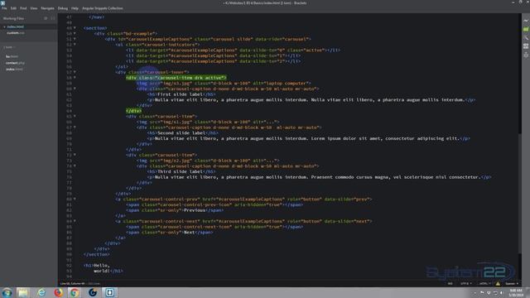Viewport: 530px width, 298px height.
Task: Click the Live Preview lightning icon
Action: coord(526,21)
